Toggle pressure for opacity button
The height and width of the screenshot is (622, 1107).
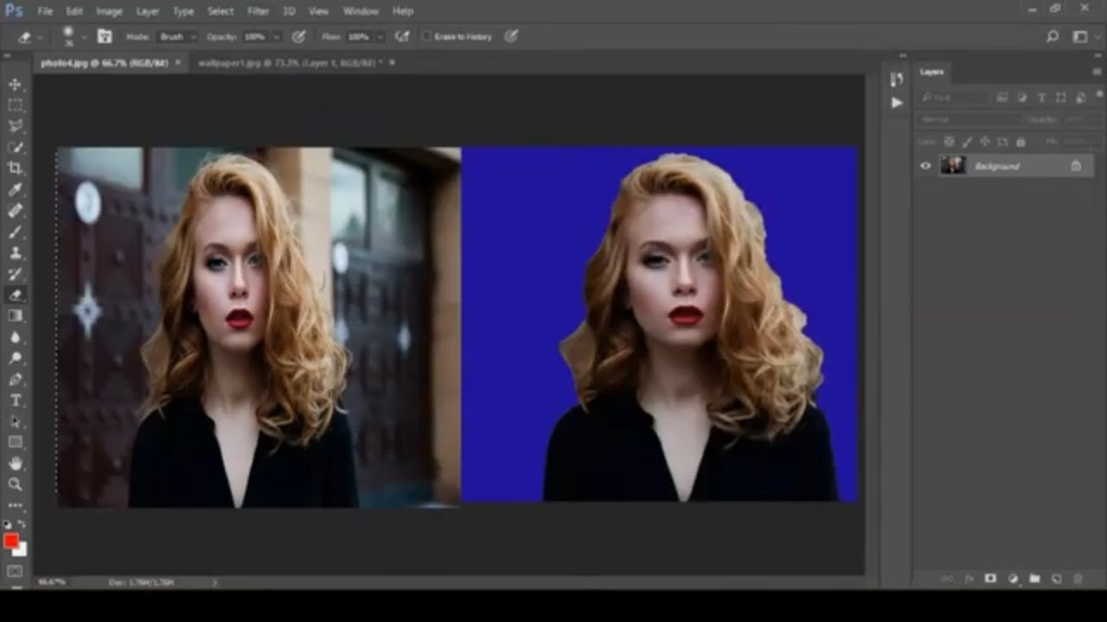pos(299,36)
